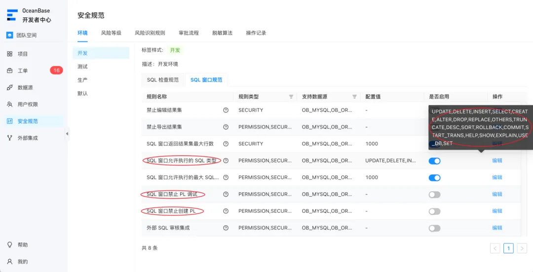Viewport: 533px width, 272px height.
Task: Select the SQL 窗口规范 tab
Action: [x=206, y=80]
